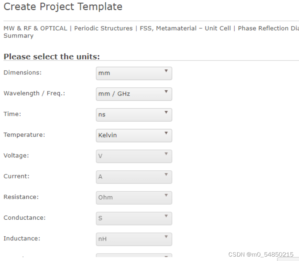Image resolution: width=299 pixels, height=261 pixels.
Task: Click the arrow of the Dimensions dropdown
Action: click(x=166, y=71)
